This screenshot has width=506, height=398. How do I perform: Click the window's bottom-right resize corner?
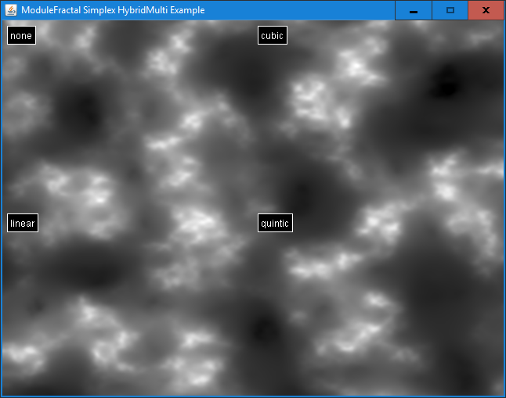503,395
